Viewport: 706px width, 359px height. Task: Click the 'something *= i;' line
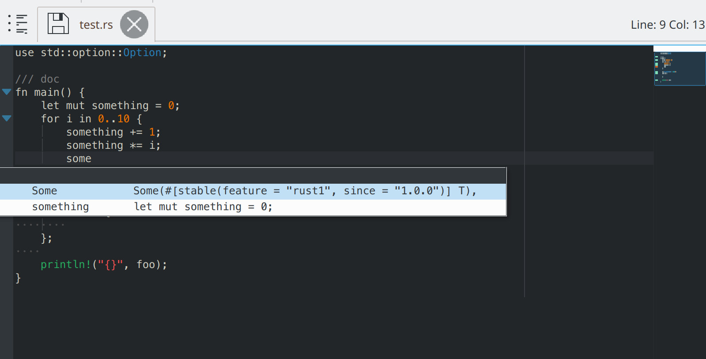click(x=113, y=145)
